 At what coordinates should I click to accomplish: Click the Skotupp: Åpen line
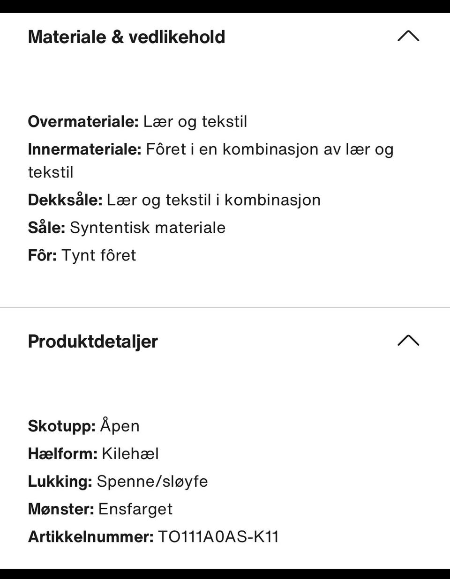point(84,426)
